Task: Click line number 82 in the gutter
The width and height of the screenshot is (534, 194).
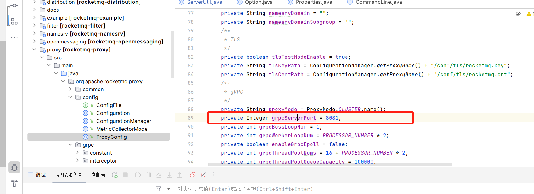Action: (x=191, y=57)
